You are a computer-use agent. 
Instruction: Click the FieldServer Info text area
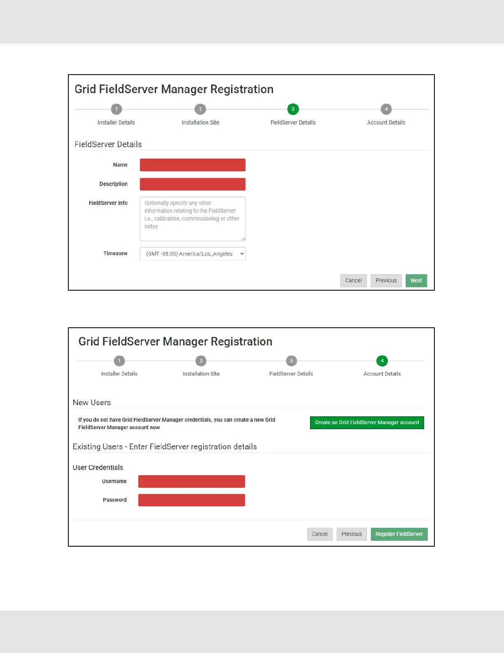click(x=193, y=219)
